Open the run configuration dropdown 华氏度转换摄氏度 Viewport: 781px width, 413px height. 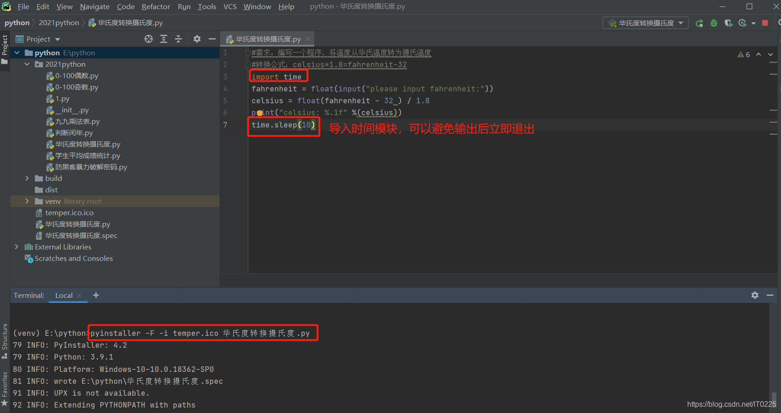coord(646,23)
